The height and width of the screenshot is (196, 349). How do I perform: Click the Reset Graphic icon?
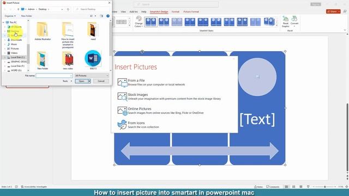[286, 22]
